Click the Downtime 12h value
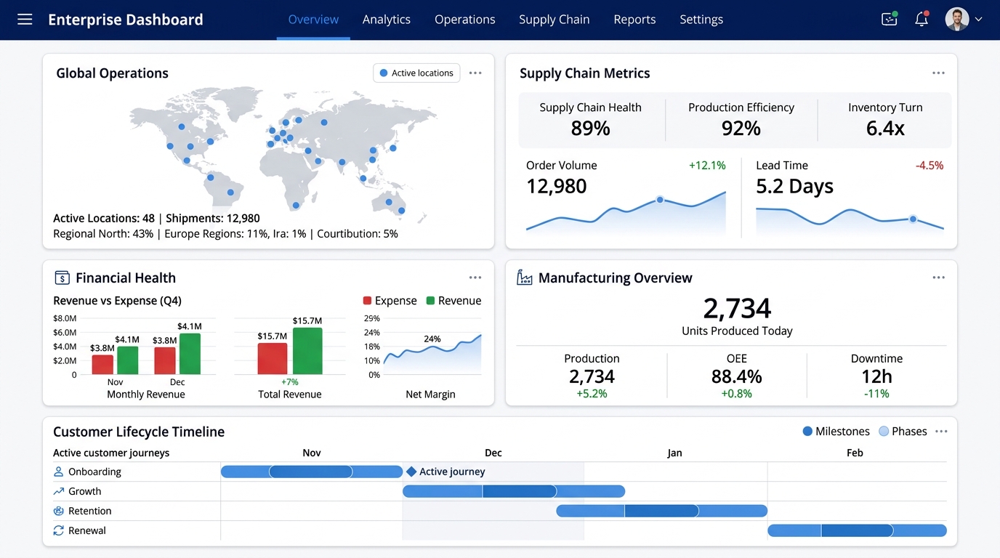This screenshot has width=1000, height=558. tap(876, 376)
